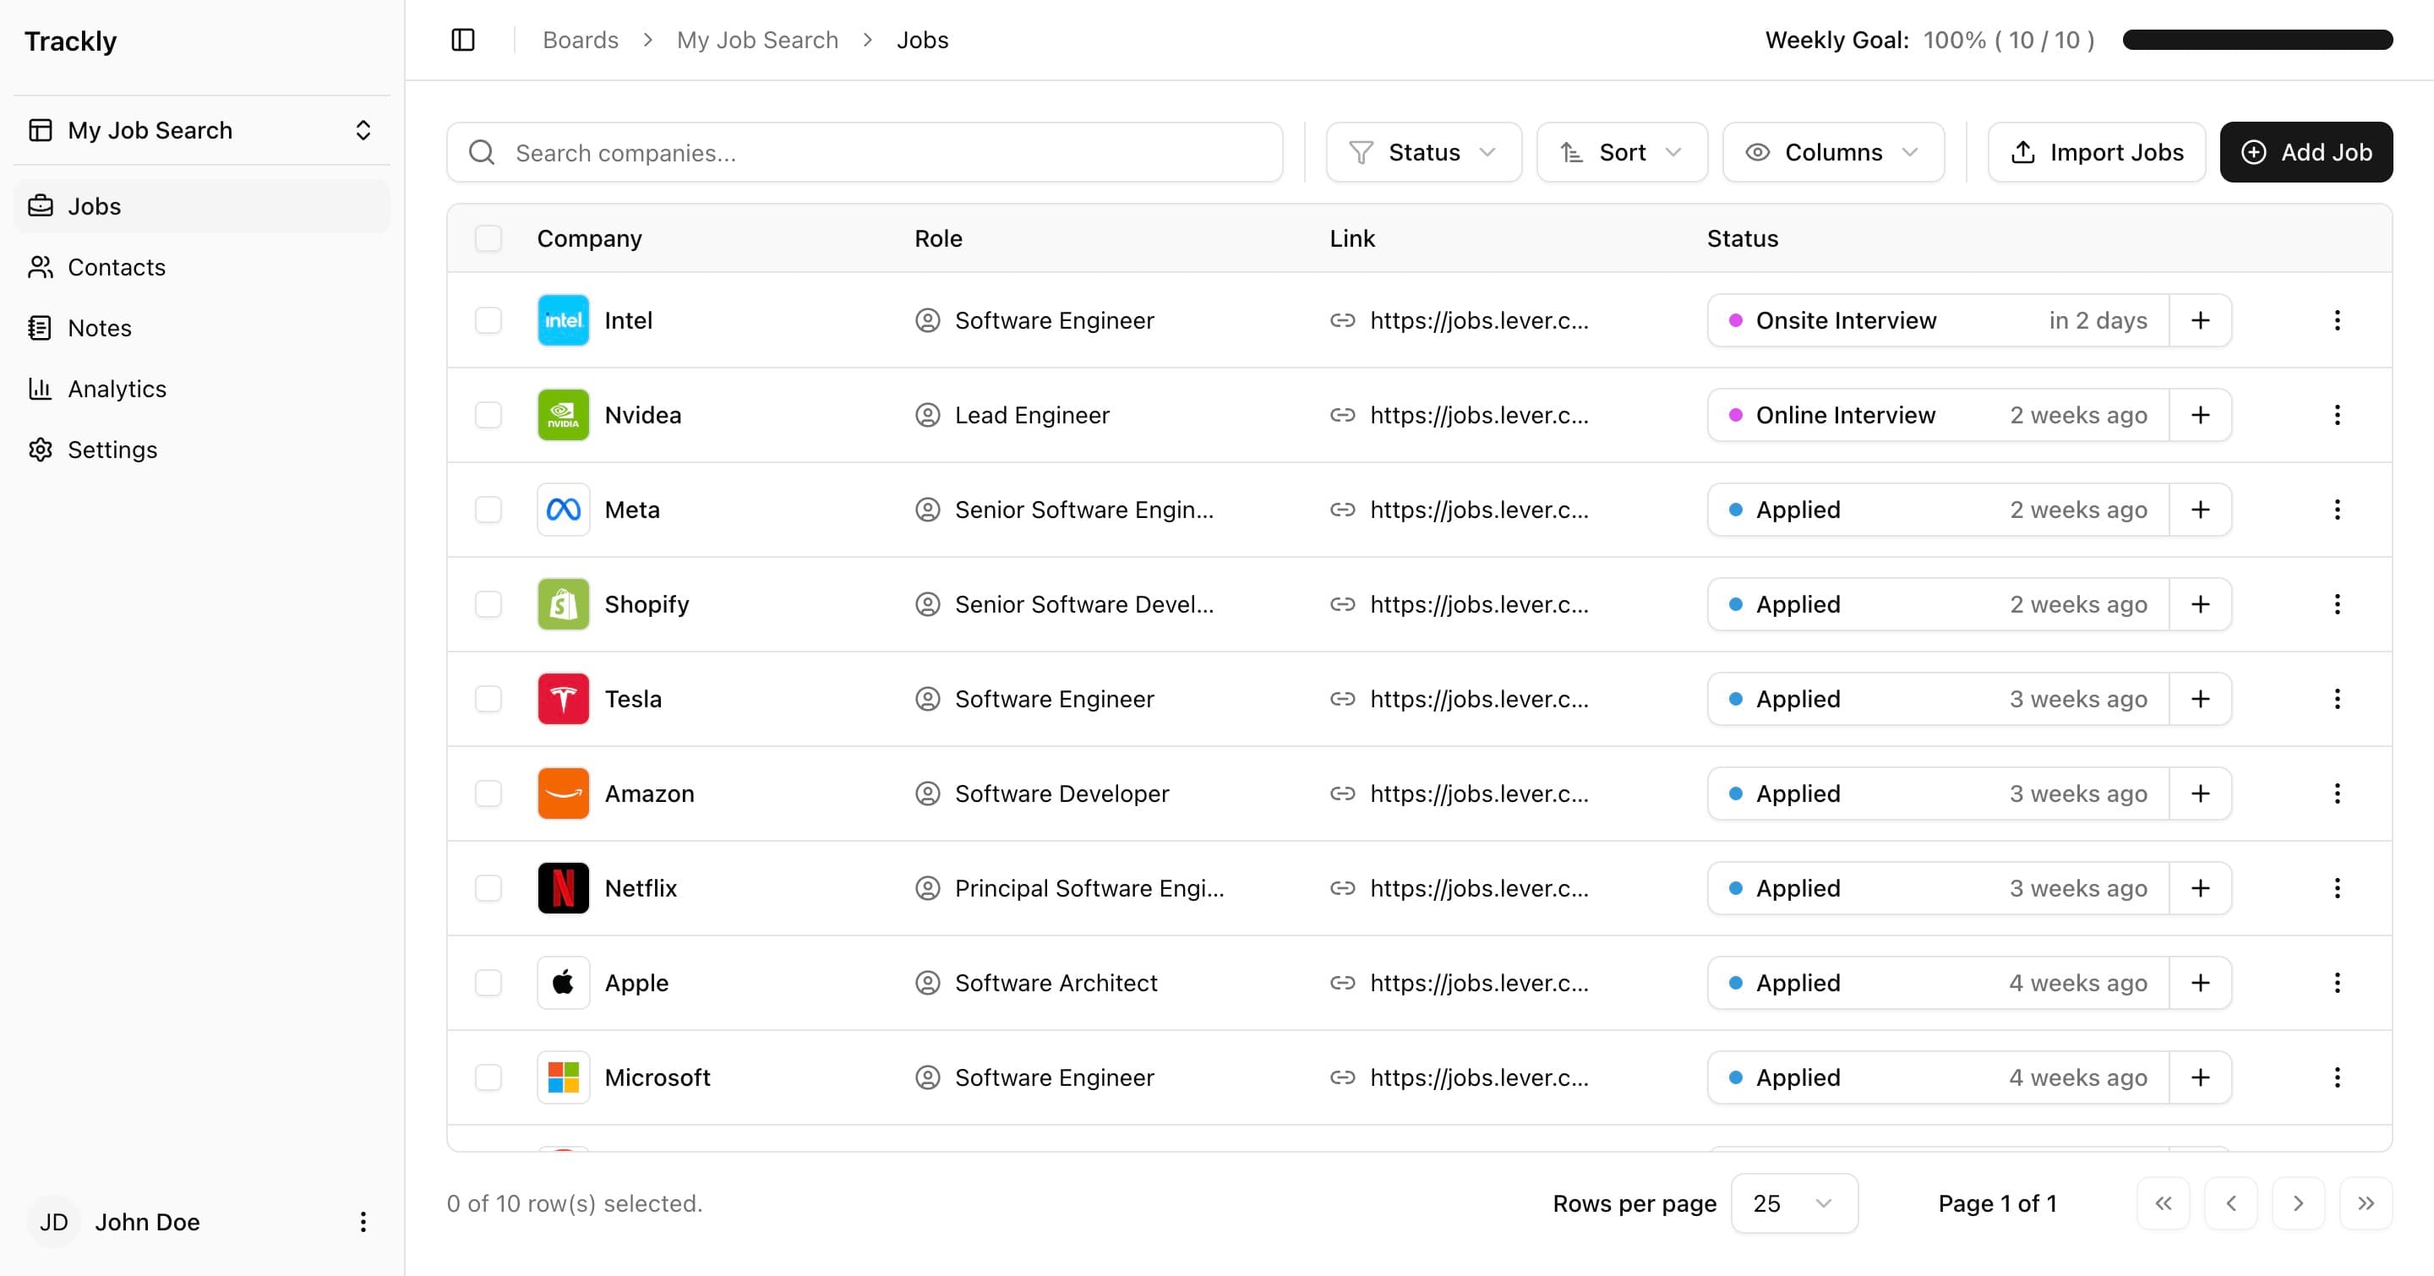
Task: Add status update plus for Shopify
Action: point(2201,604)
